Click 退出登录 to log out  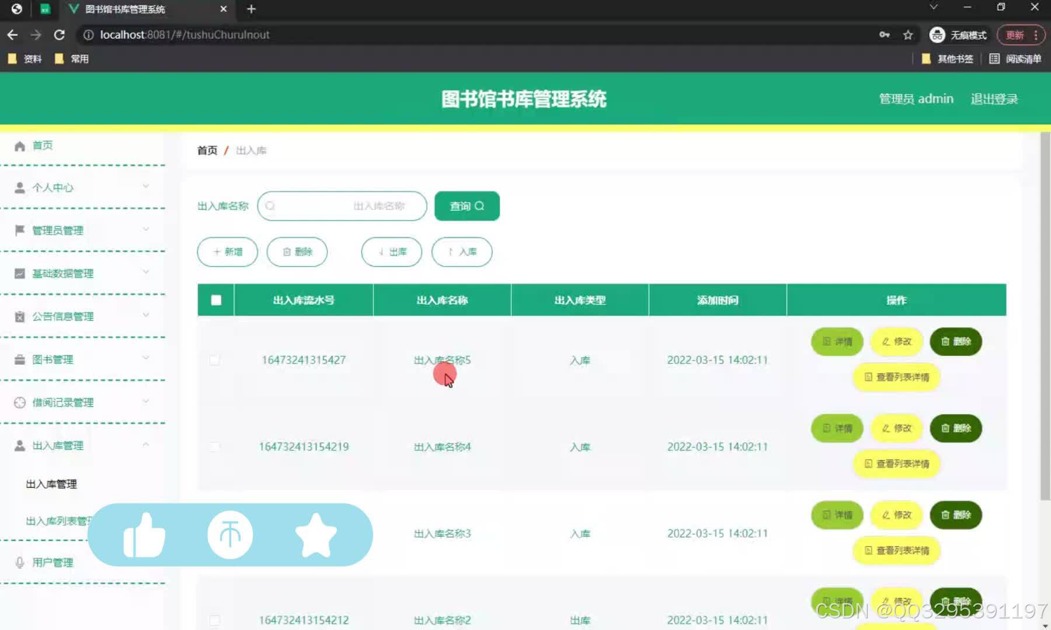(994, 99)
